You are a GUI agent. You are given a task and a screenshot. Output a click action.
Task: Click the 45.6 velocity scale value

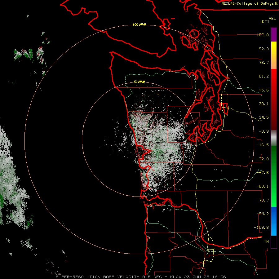(264, 90)
